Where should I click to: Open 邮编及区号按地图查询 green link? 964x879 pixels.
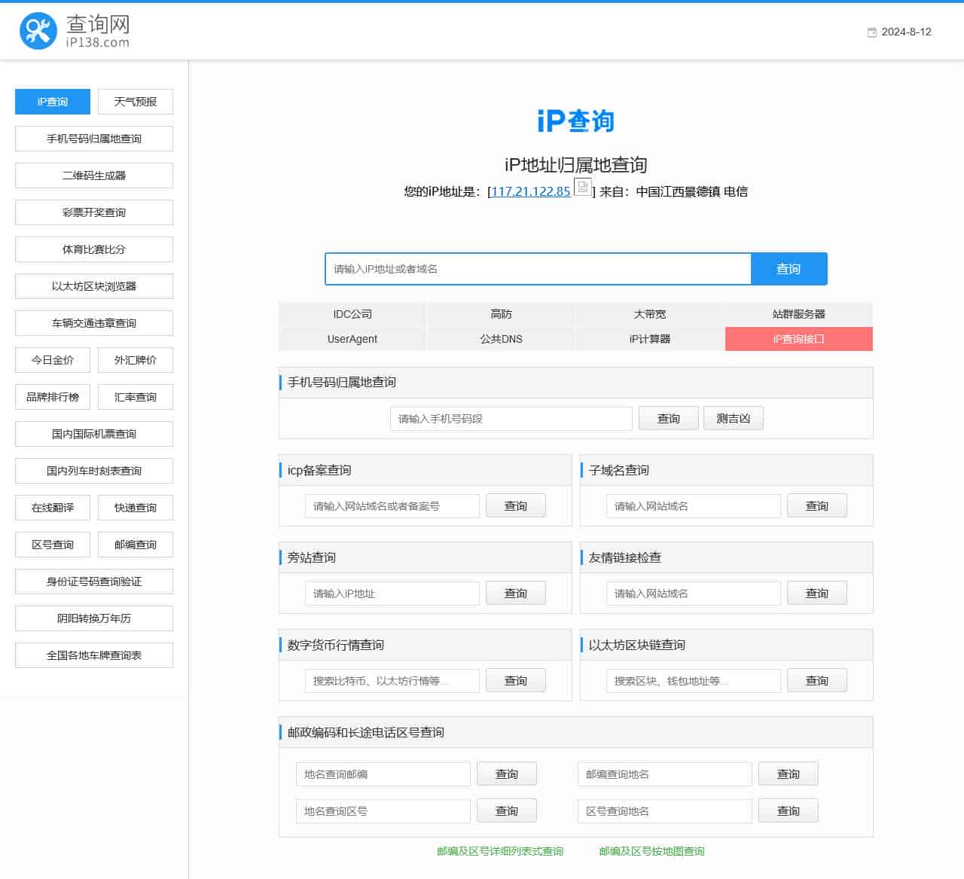[652, 851]
